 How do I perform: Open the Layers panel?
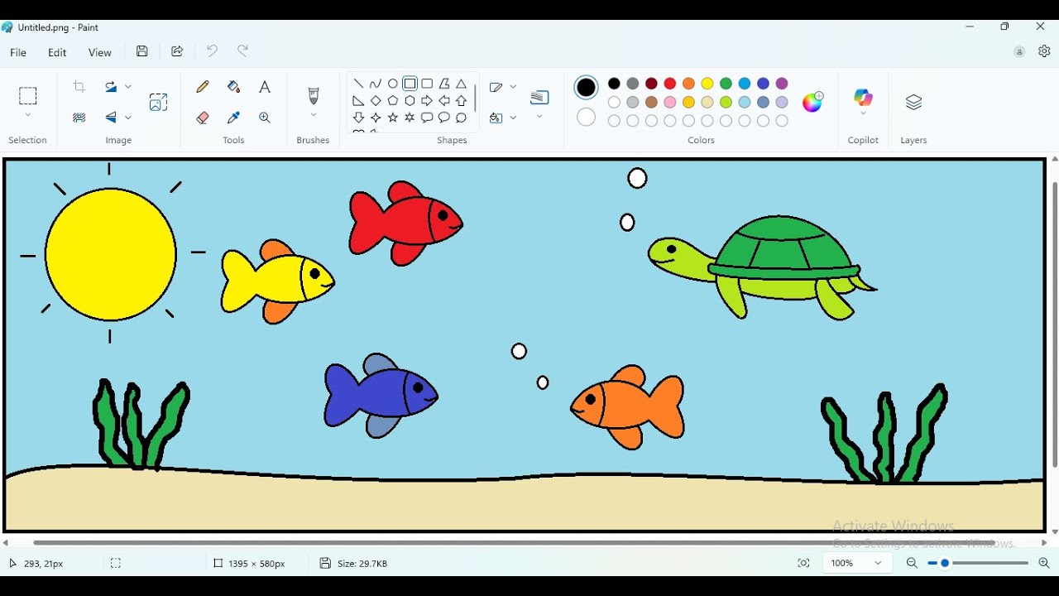pyautogui.click(x=914, y=103)
